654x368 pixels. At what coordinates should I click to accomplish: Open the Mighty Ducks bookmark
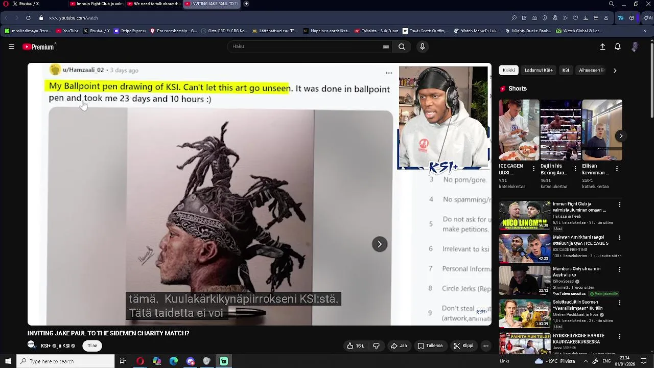(x=528, y=31)
